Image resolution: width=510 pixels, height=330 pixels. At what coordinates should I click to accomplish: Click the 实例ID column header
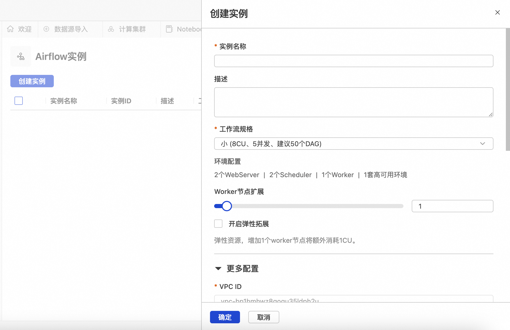click(121, 101)
